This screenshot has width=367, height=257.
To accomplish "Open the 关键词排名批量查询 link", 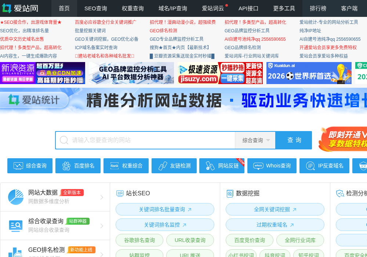I will pyautogui.click(x=165, y=209).
